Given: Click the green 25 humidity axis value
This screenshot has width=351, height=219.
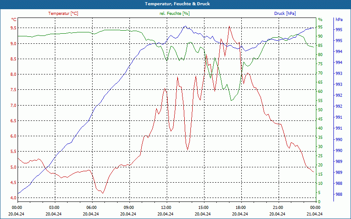Looking at the screenshot, I should point(320,156).
